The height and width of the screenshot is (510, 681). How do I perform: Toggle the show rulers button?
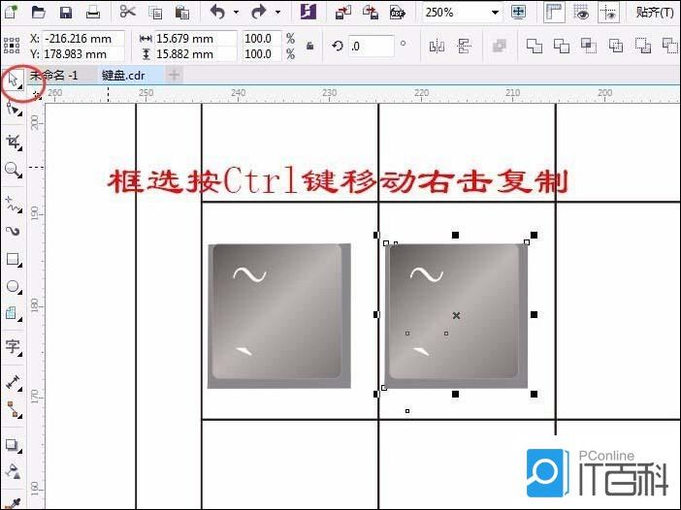(x=554, y=13)
